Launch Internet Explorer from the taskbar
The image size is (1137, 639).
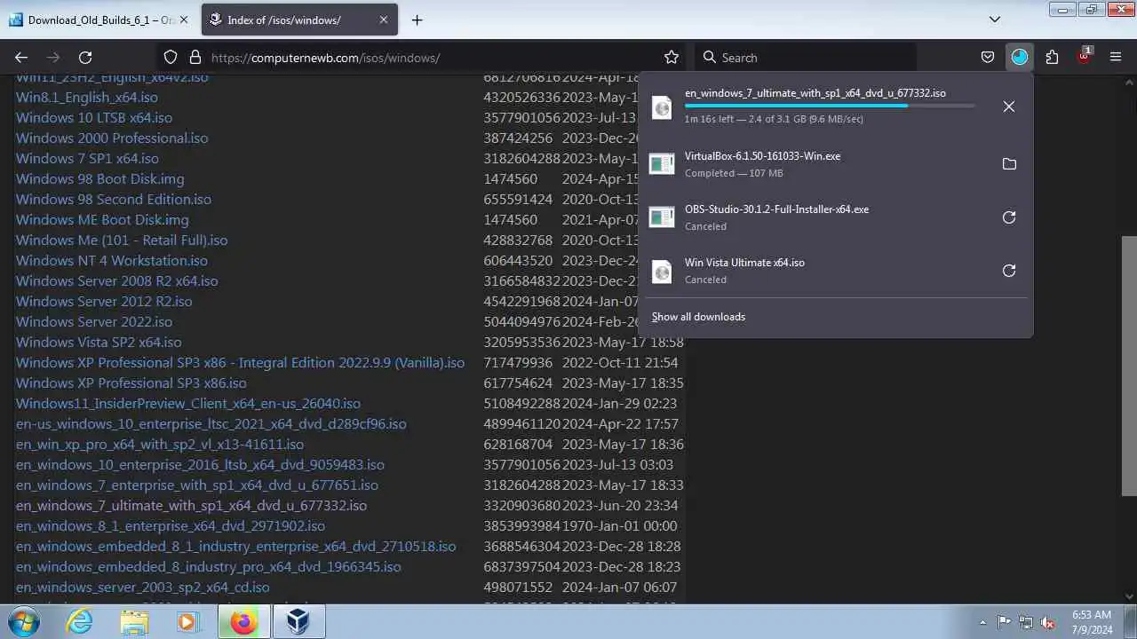(x=80, y=622)
